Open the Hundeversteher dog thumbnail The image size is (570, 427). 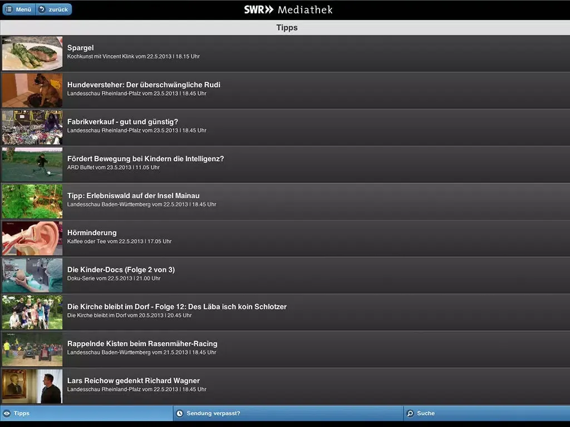32,91
